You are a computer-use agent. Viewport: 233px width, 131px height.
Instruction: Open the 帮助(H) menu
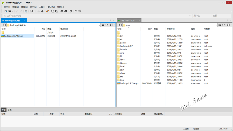pyautogui.click(x=60, y=7)
